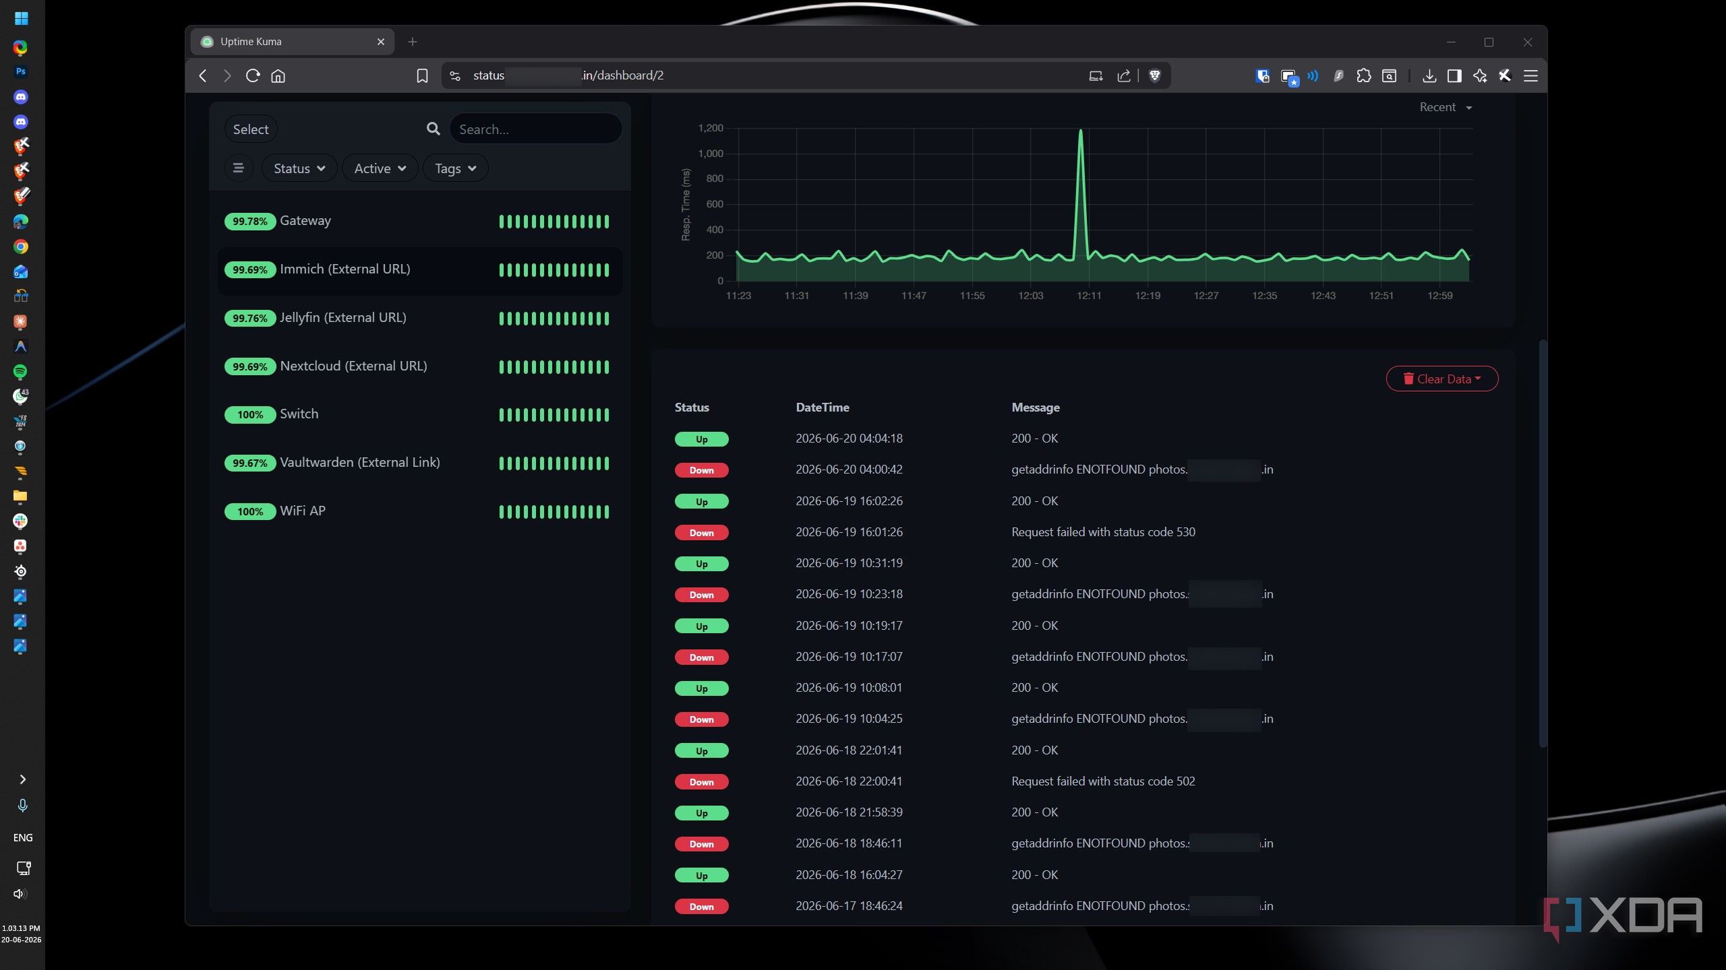
Task: Click the volume tray icon
Action: click(20, 894)
